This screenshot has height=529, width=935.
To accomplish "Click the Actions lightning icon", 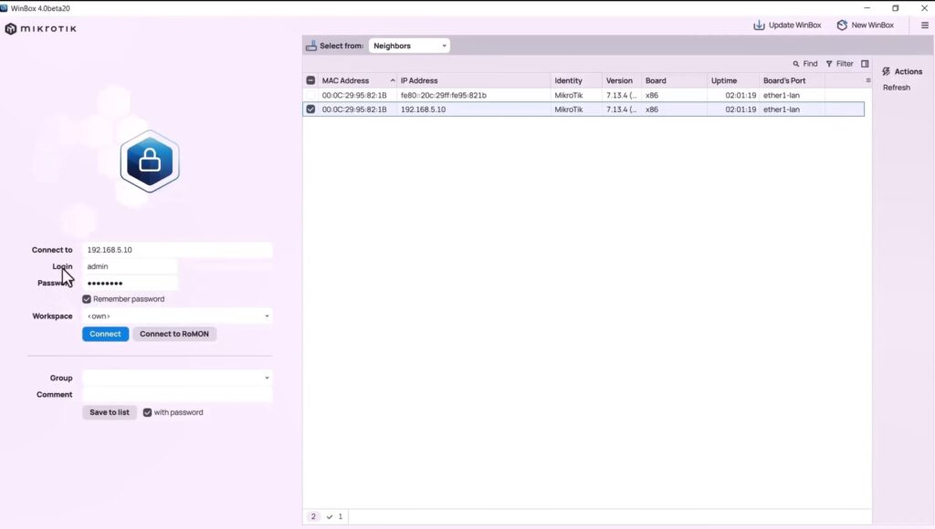I will click(x=886, y=71).
